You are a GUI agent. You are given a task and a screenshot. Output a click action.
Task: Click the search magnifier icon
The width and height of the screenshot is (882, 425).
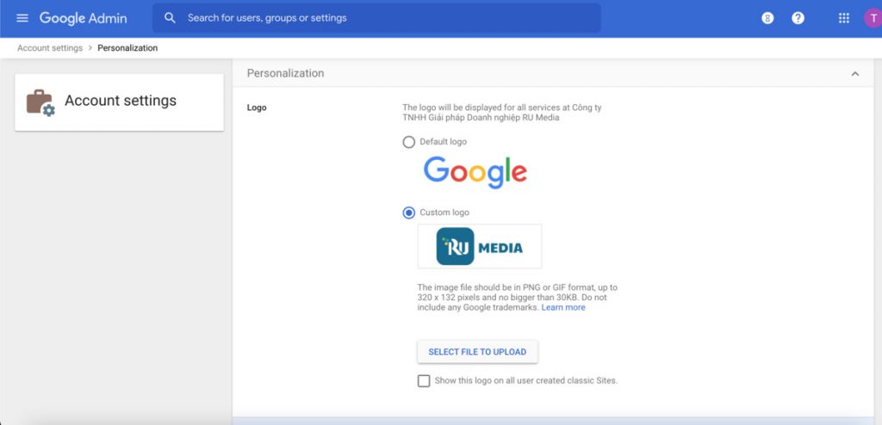(170, 18)
